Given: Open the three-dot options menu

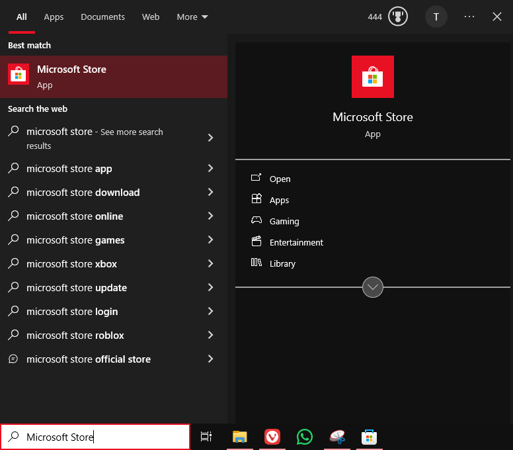Looking at the screenshot, I should [x=469, y=17].
